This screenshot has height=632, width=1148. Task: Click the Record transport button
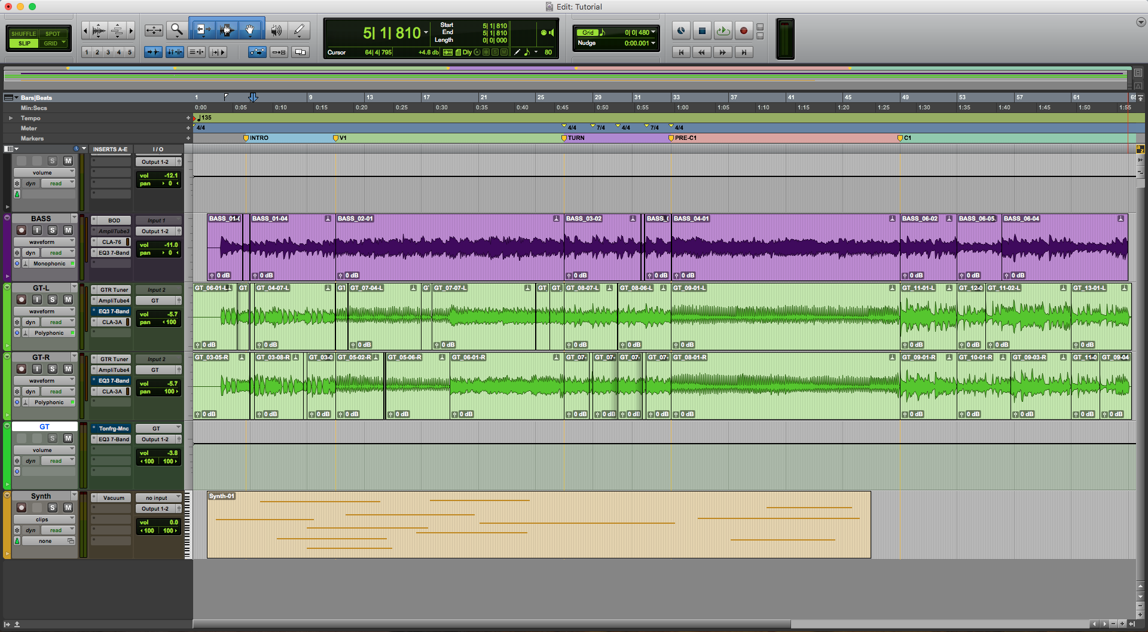pos(744,30)
